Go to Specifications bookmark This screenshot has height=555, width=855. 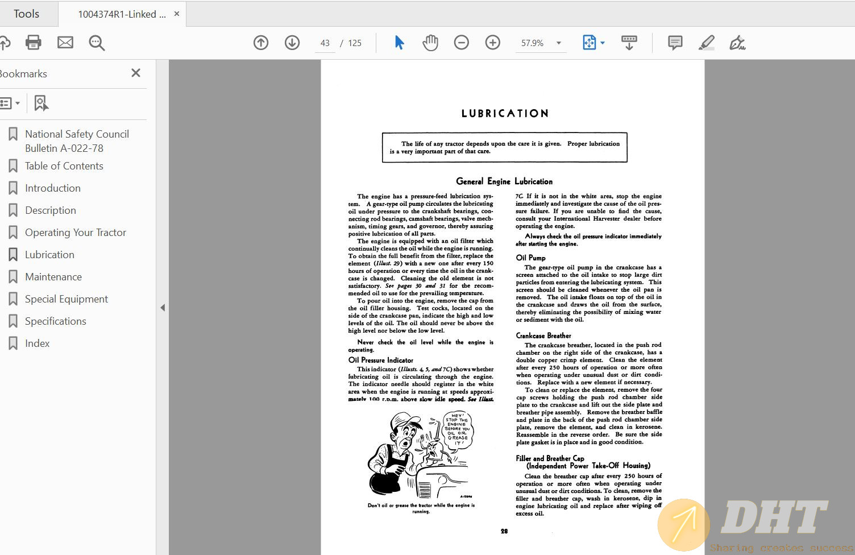pyautogui.click(x=56, y=321)
